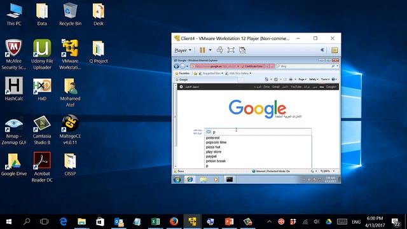Image resolution: width=407 pixels, height=229 pixels.
Task: Click the Google search text field
Action: click(x=258, y=132)
